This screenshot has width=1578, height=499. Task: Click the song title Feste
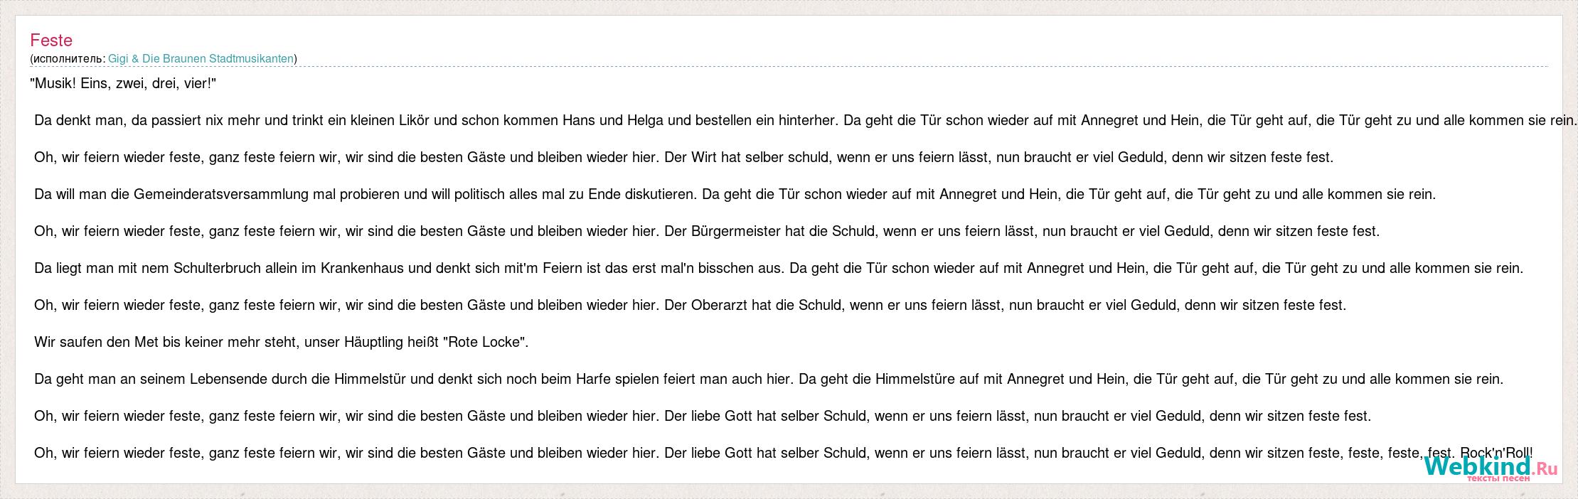pyautogui.click(x=51, y=41)
